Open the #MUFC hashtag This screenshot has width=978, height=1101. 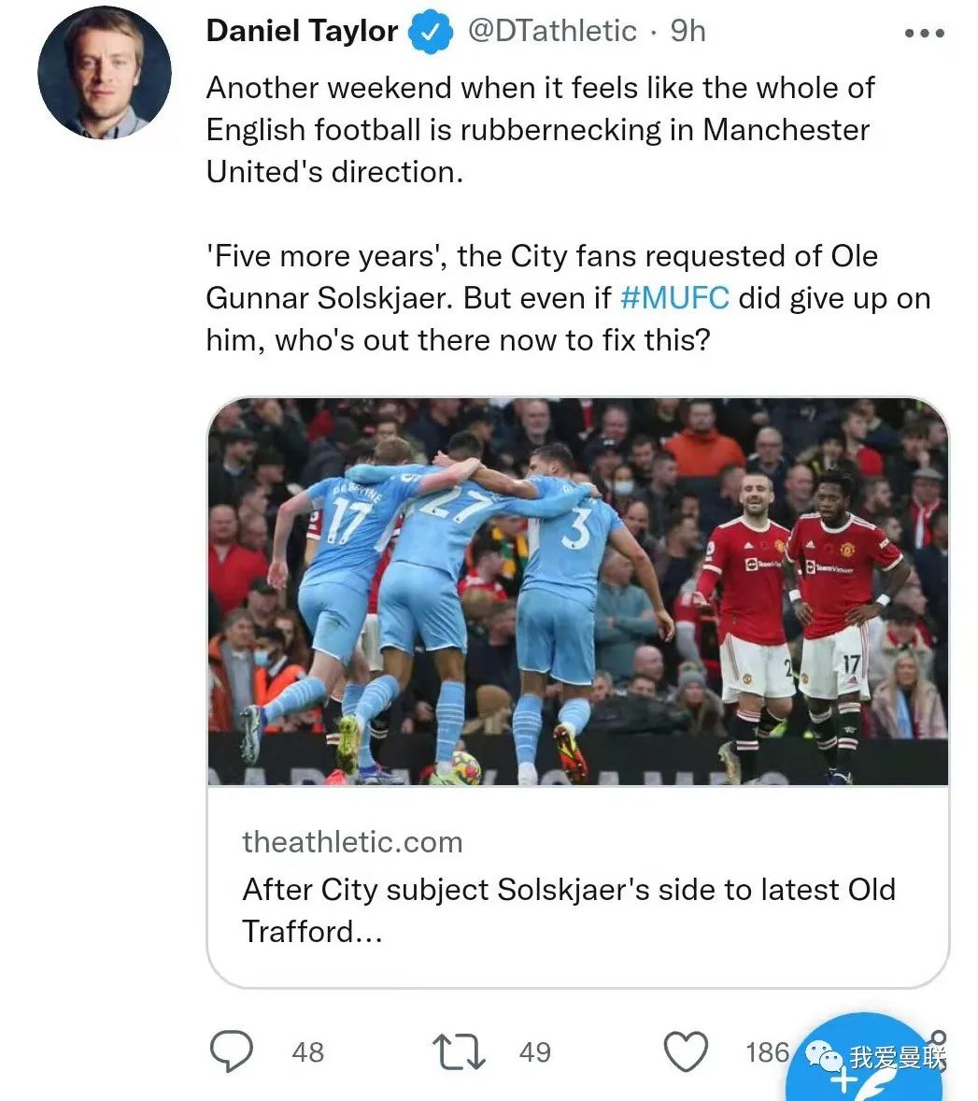[x=674, y=298]
